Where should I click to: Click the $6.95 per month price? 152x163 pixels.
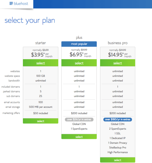[x=79, y=55]
